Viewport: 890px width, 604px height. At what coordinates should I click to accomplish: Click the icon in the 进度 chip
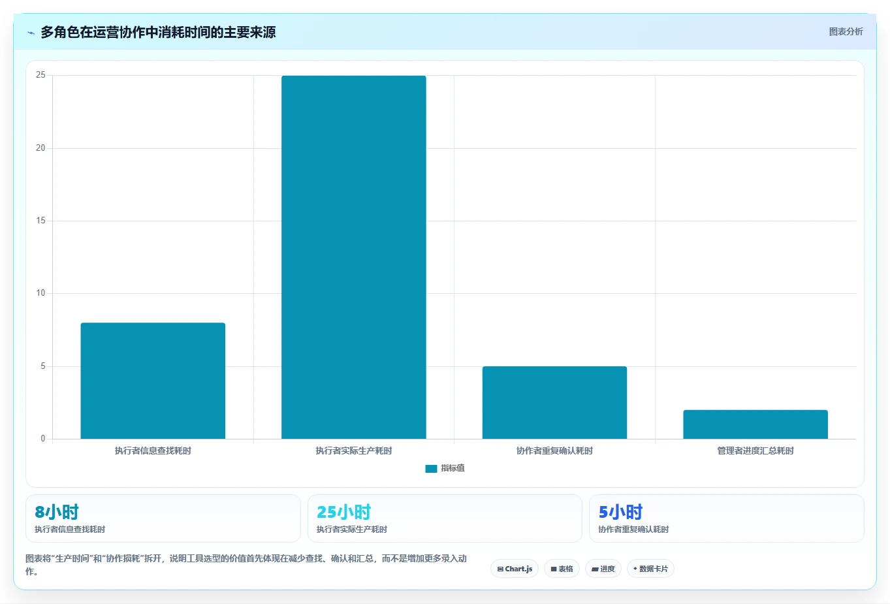pyautogui.click(x=595, y=569)
